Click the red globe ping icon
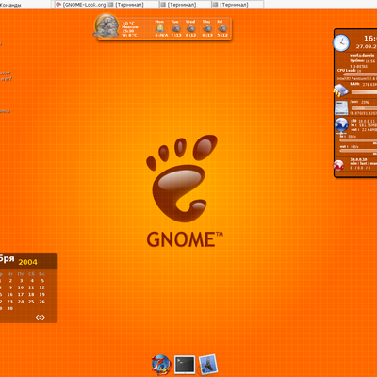This screenshot has width=377, height=377. 338,165
